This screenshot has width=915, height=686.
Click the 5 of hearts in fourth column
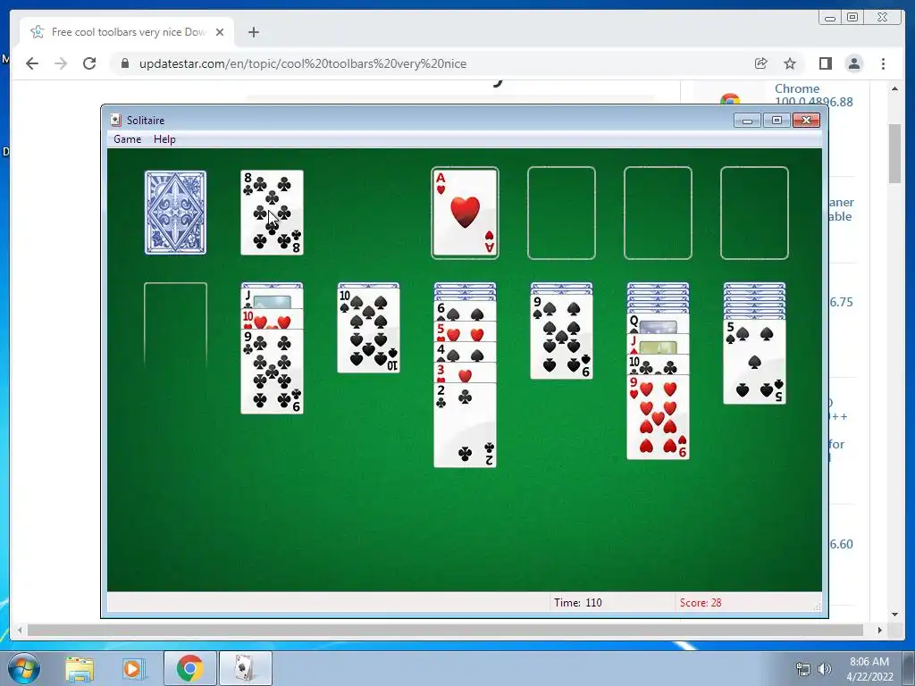(x=465, y=331)
